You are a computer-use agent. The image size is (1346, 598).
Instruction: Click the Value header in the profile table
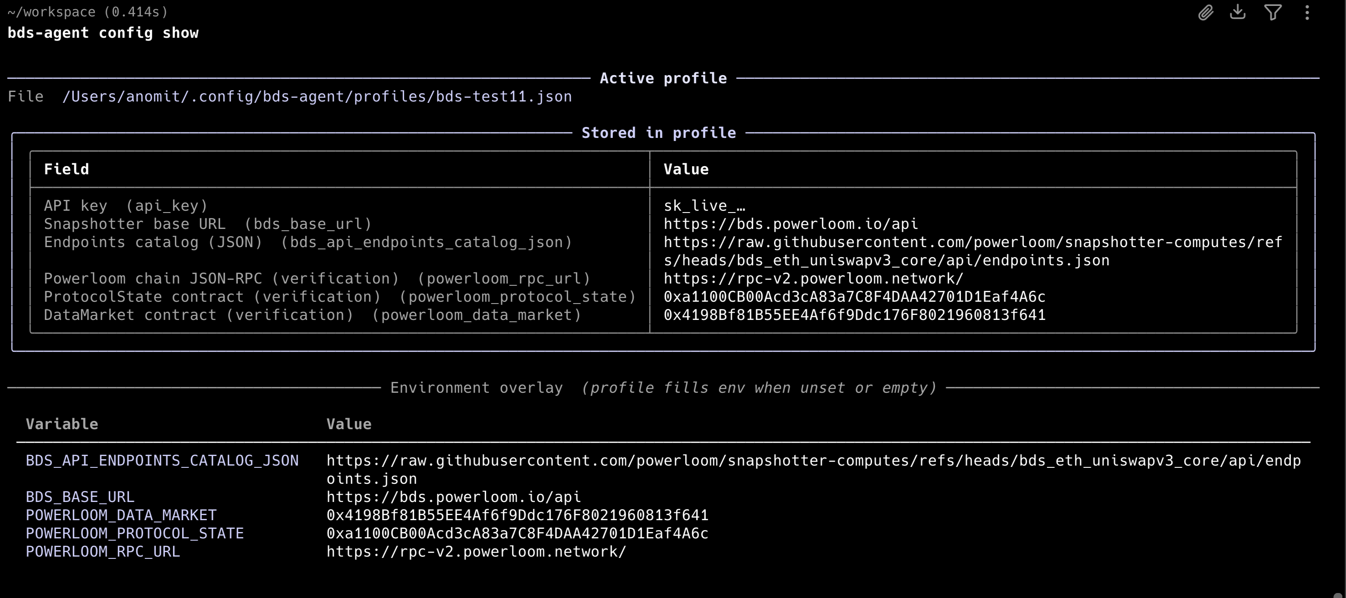pos(686,169)
